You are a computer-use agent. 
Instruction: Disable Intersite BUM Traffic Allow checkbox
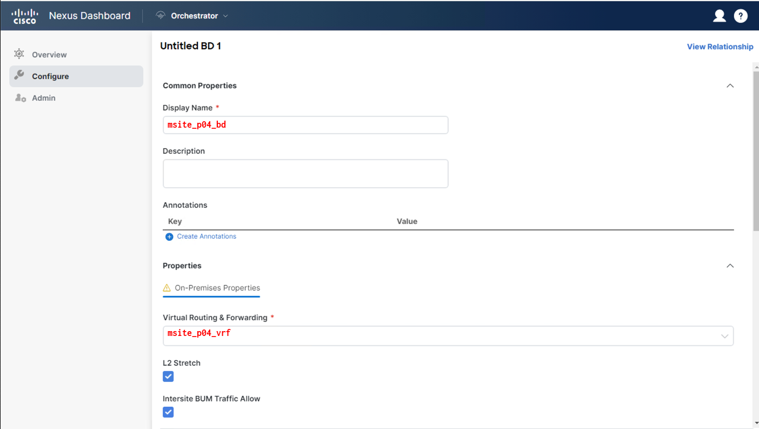pos(168,412)
